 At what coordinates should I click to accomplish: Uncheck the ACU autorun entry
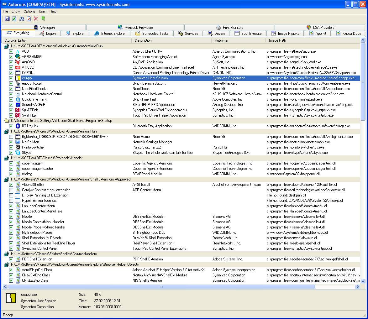pos(11,51)
